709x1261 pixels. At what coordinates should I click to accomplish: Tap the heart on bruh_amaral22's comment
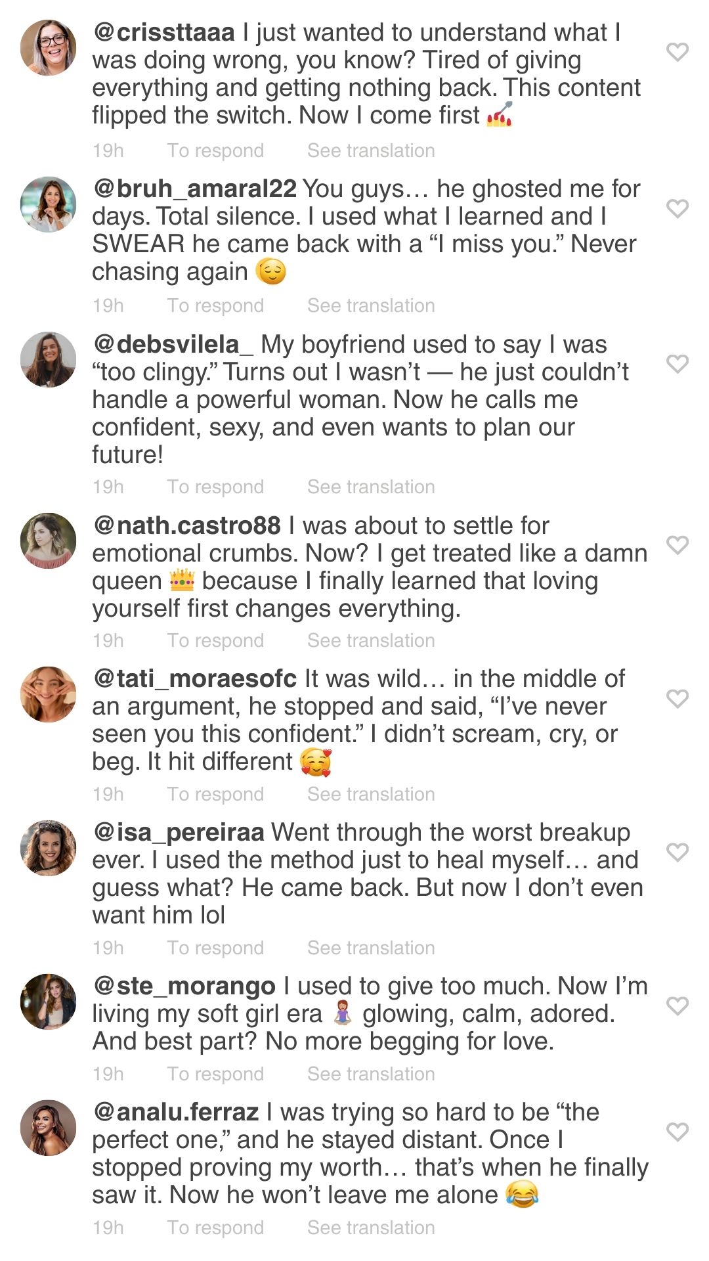pyautogui.click(x=677, y=208)
